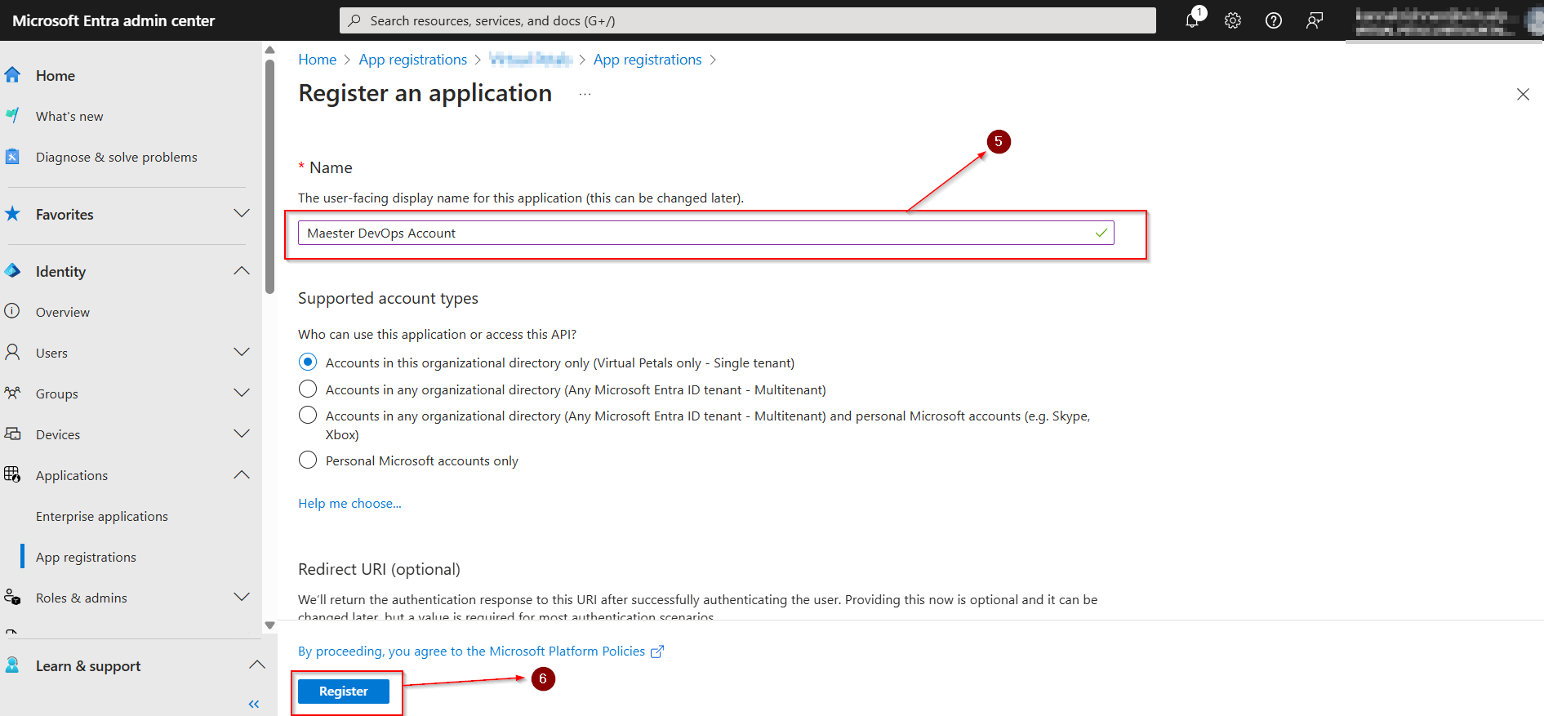Open the feedback person icon
1544x716 pixels.
tap(1315, 20)
